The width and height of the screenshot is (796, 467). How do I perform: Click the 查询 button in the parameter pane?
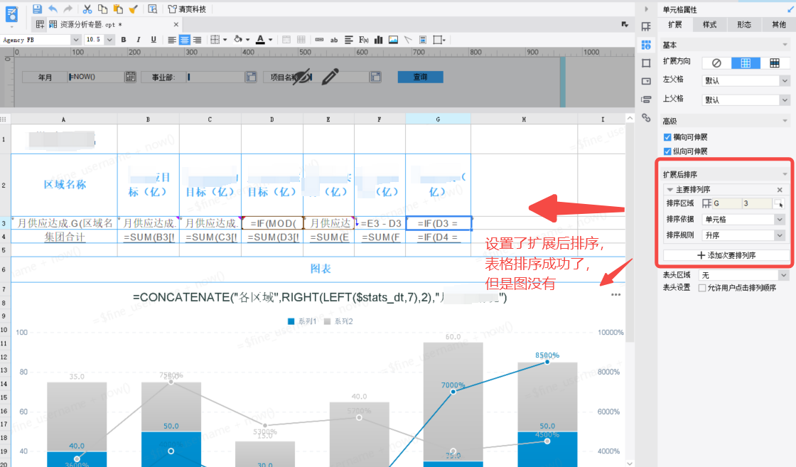[x=420, y=77]
